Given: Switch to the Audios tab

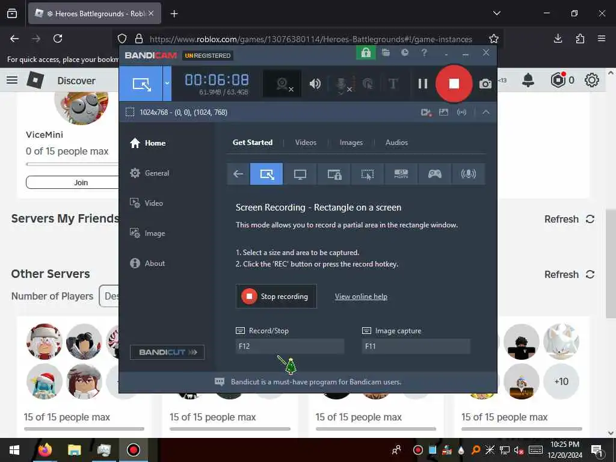Looking at the screenshot, I should point(396,143).
